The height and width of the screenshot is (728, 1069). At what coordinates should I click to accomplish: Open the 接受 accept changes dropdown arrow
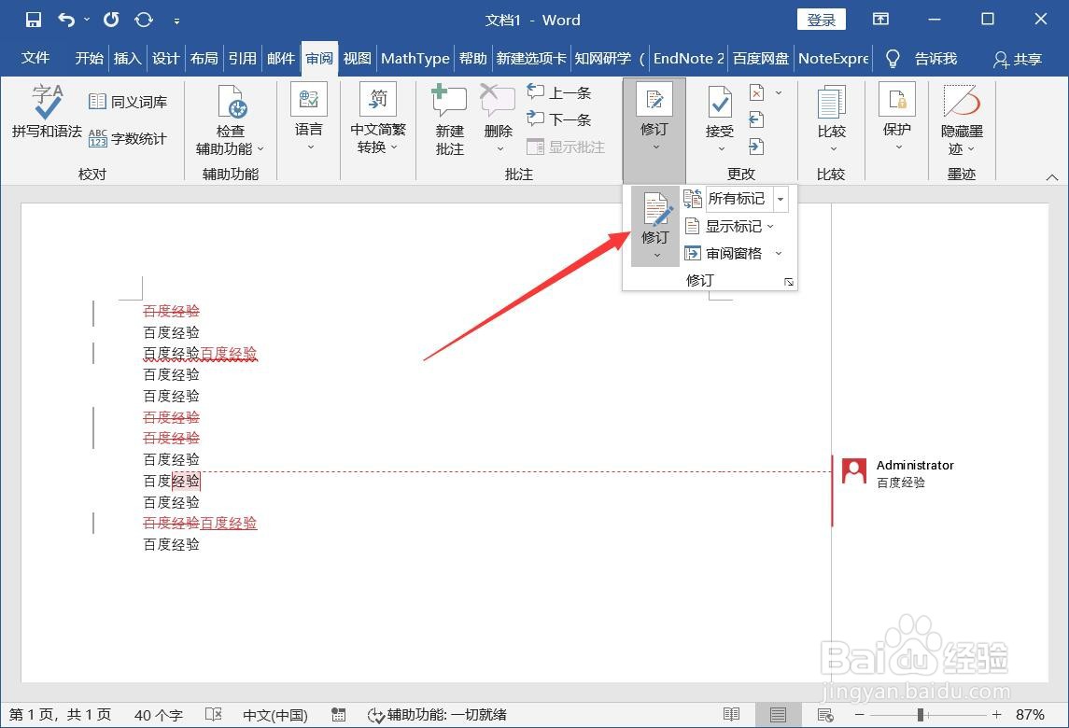coord(719,149)
